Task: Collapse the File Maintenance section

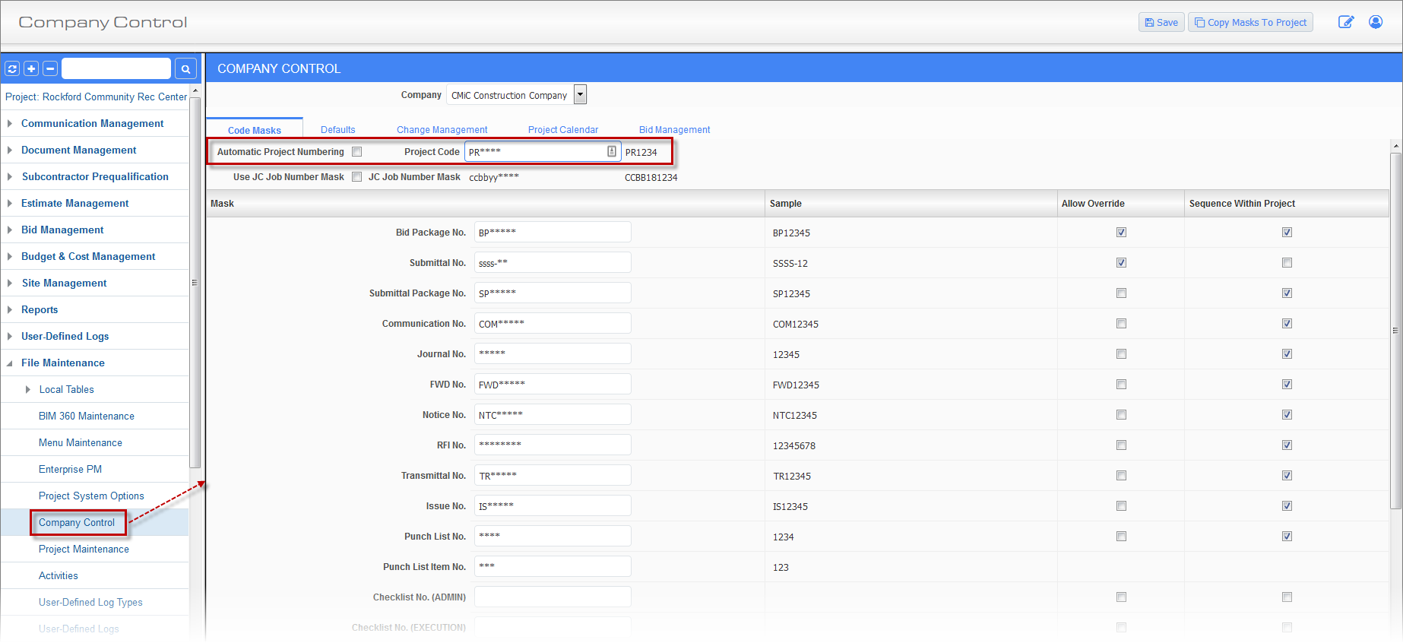Action: 10,363
